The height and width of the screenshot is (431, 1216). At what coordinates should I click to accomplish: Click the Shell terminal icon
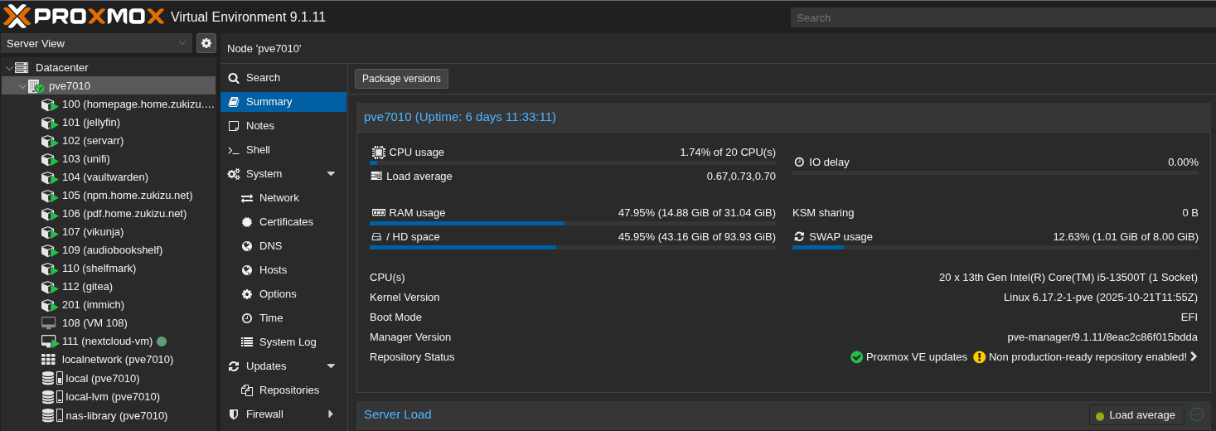[234, 150]
